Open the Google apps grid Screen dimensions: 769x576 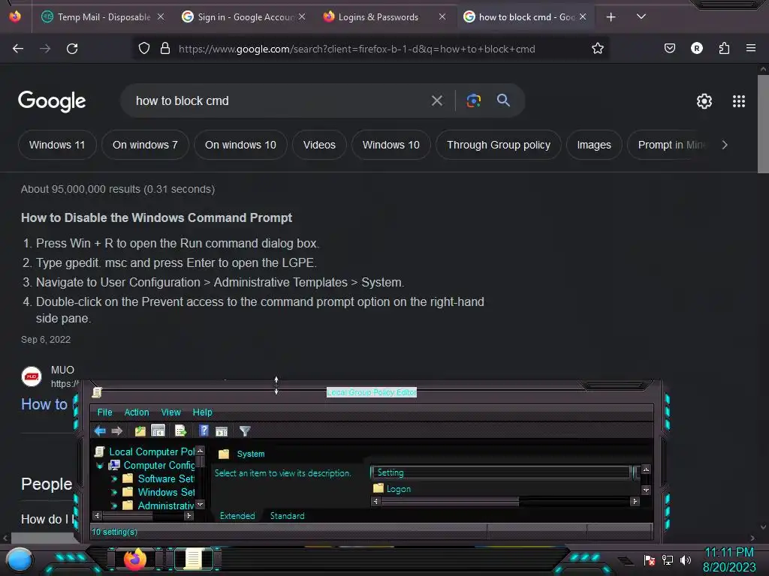[739, 101]
